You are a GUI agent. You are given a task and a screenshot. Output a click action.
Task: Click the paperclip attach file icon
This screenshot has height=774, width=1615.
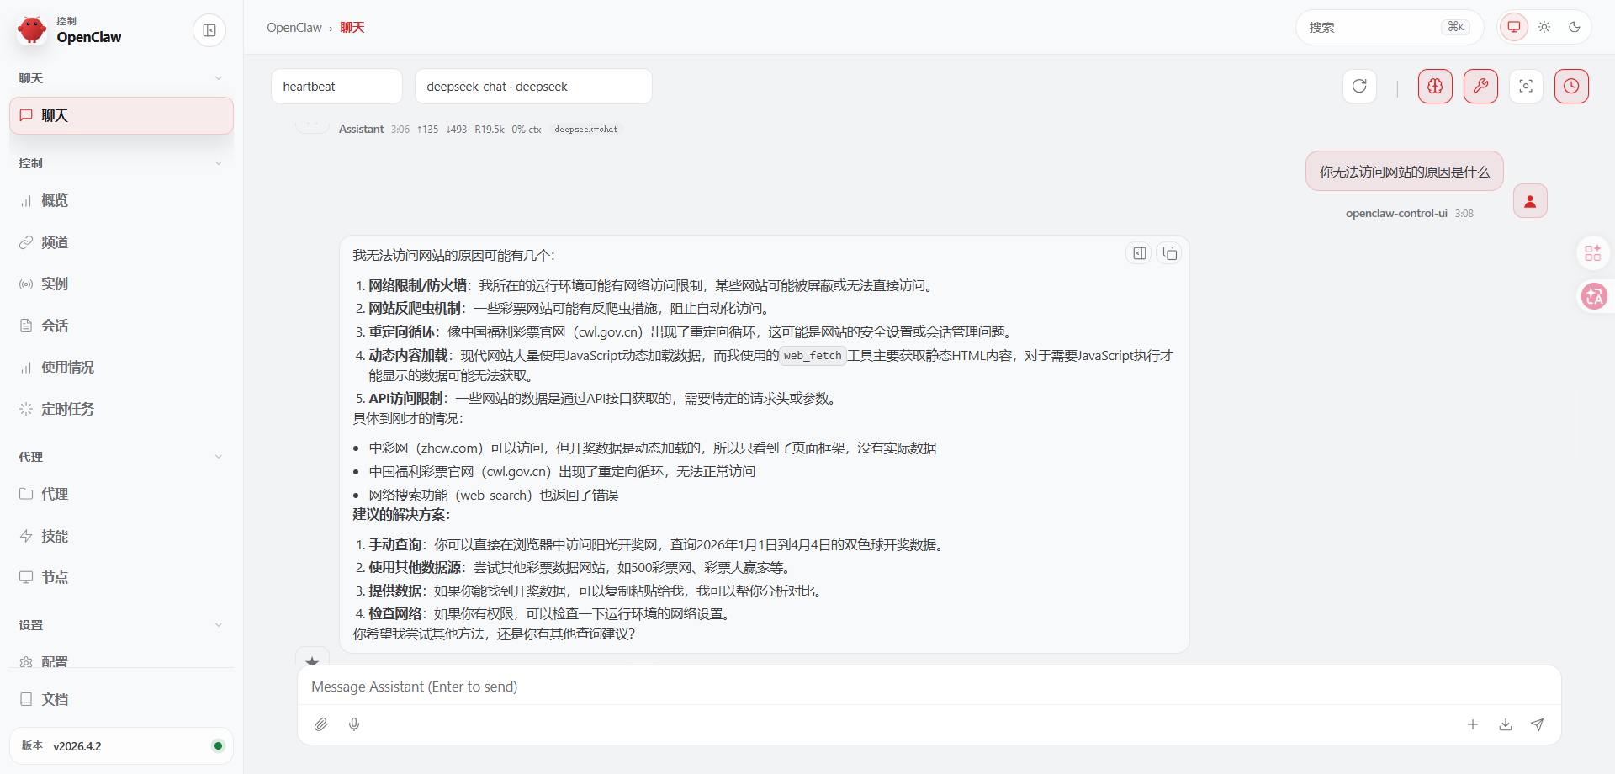(x=320, y=724)
